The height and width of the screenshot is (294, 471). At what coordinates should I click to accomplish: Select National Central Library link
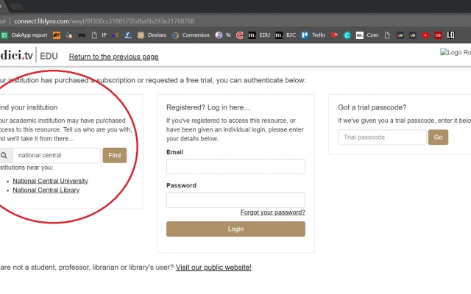[46, 190]
